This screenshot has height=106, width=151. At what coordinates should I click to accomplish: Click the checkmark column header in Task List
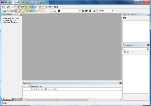pyautogui.click(x=29, y=86)
